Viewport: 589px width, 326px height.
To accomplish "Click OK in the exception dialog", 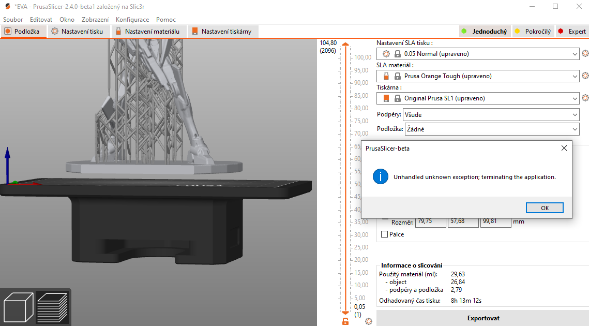I will coord(545,208).
